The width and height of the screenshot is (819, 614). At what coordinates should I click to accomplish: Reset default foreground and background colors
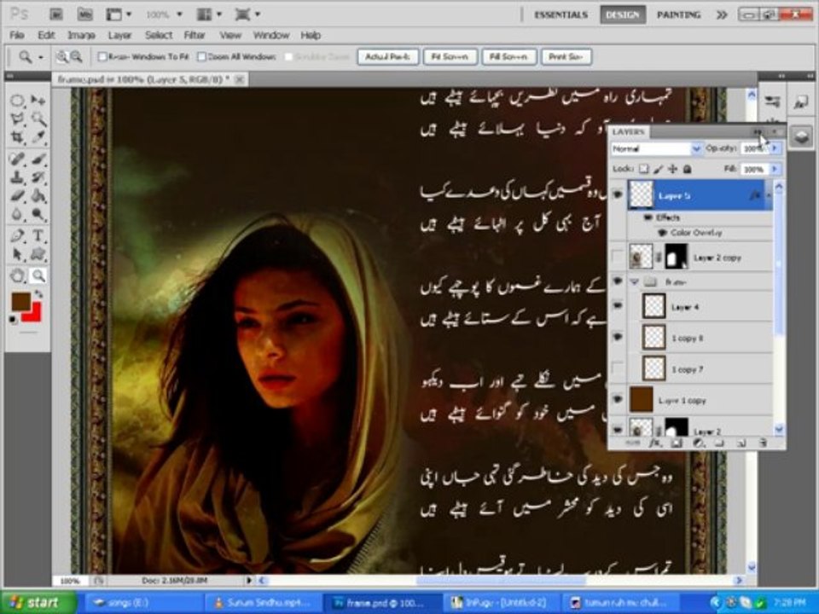pyautogui.click(x=13, y=320)
